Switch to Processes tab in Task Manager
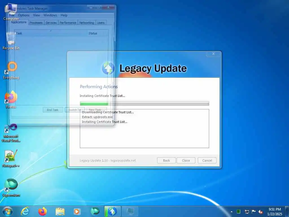The image size is (289, 217). (x=36, y=23)
